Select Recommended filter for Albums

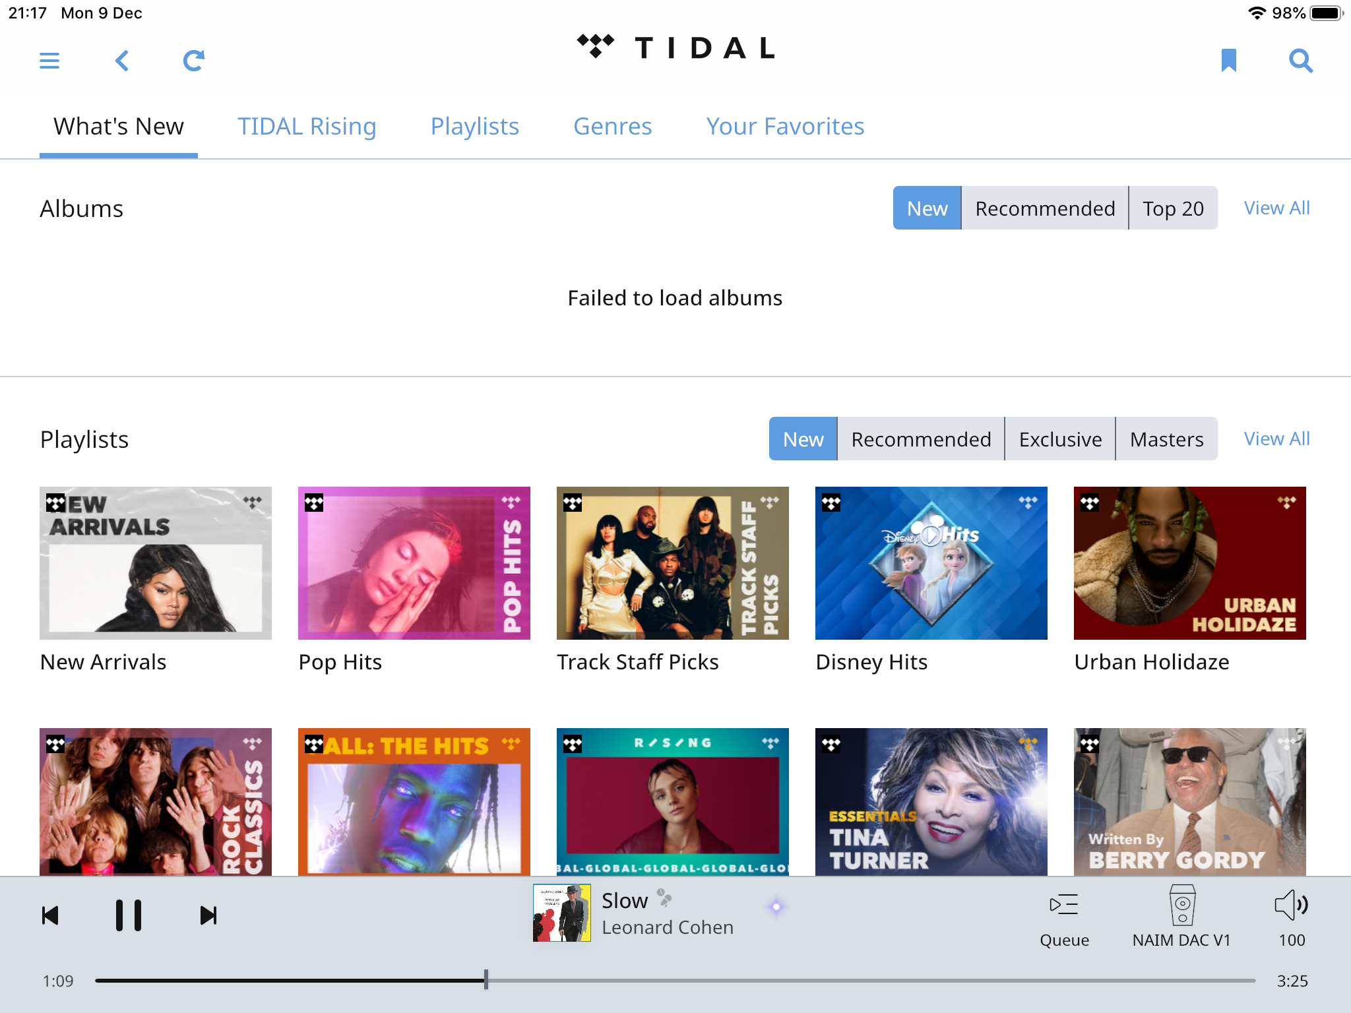point(1045,208)
